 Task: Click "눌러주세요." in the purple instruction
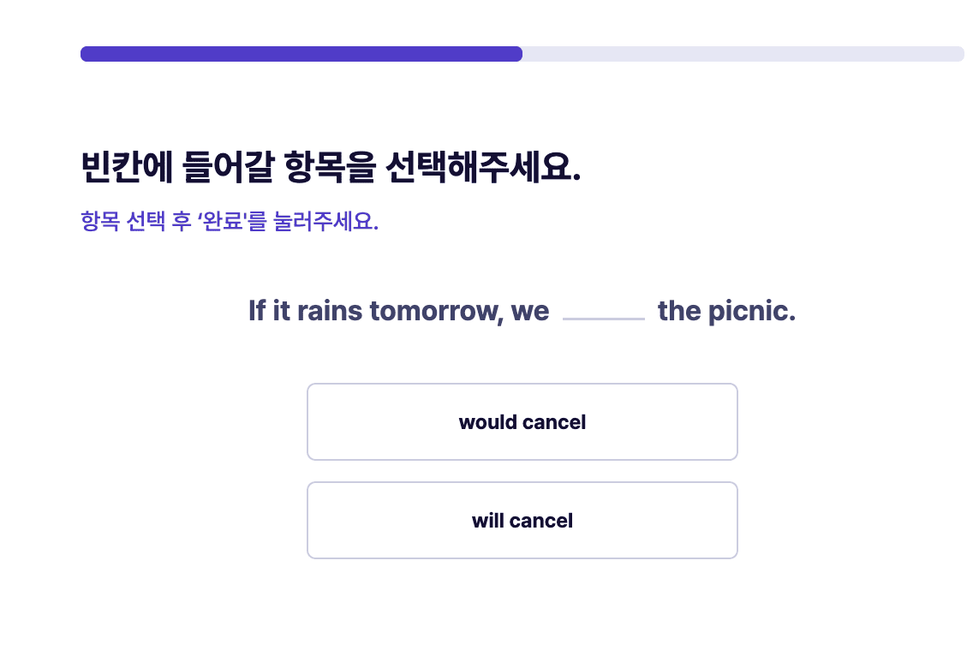coord(325,221)
